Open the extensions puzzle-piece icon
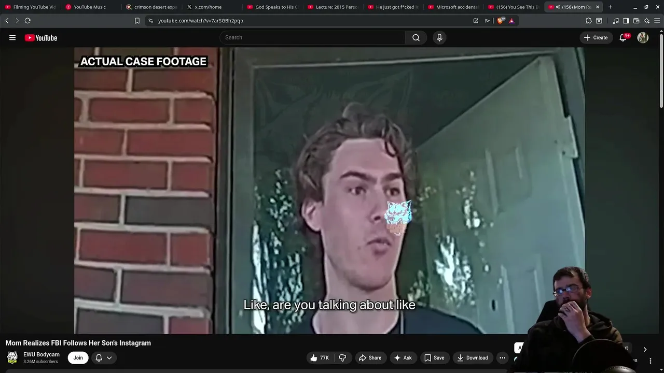 588,21
